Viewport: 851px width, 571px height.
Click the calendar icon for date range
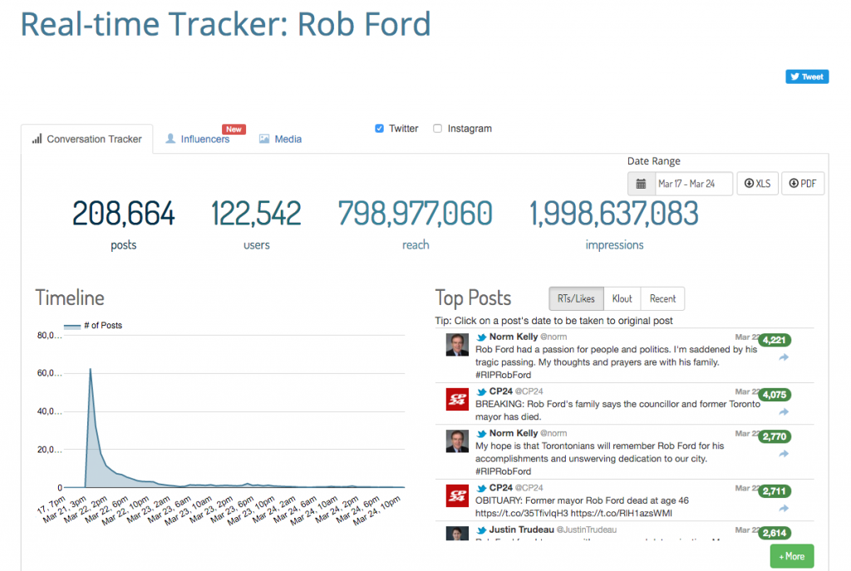[641, 184]
